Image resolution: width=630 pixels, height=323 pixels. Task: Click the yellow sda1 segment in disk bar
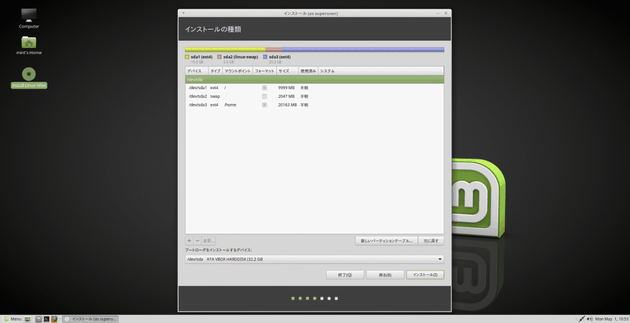225,49
